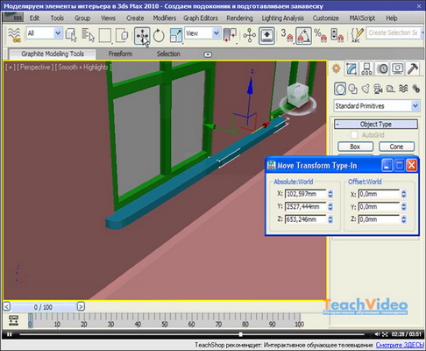Switch to Selection ribbon tab

click(x=168, y=54)
